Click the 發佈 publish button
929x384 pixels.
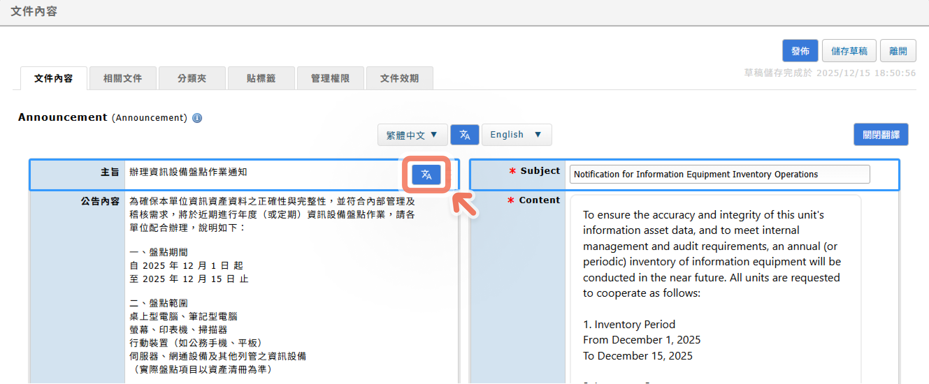click(800, 51)
